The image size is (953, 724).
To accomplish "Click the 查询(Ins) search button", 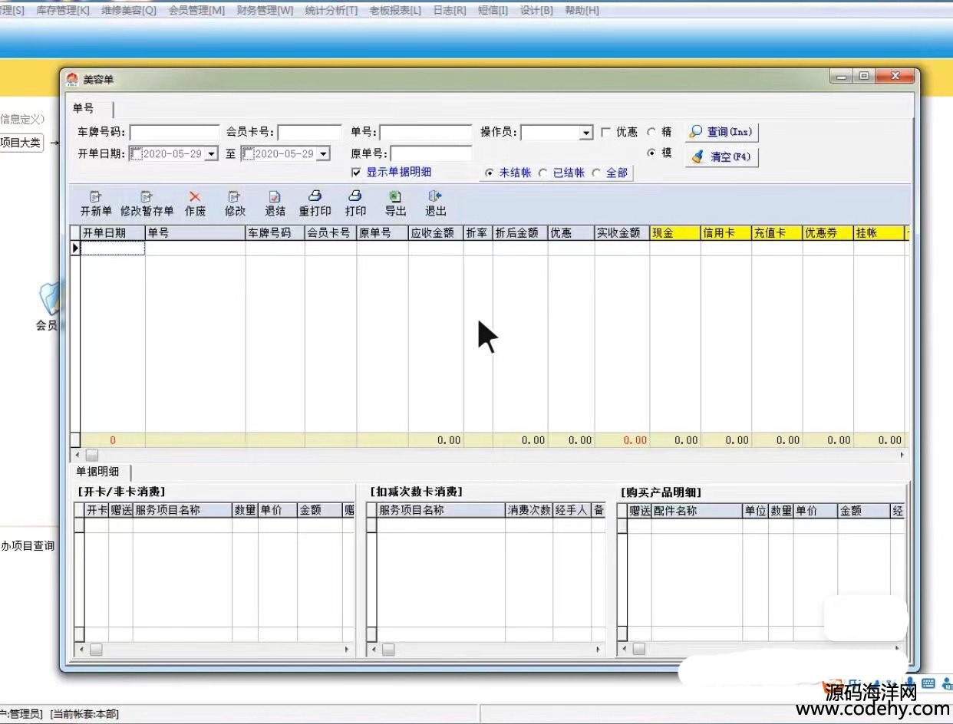I will point(722,132).
